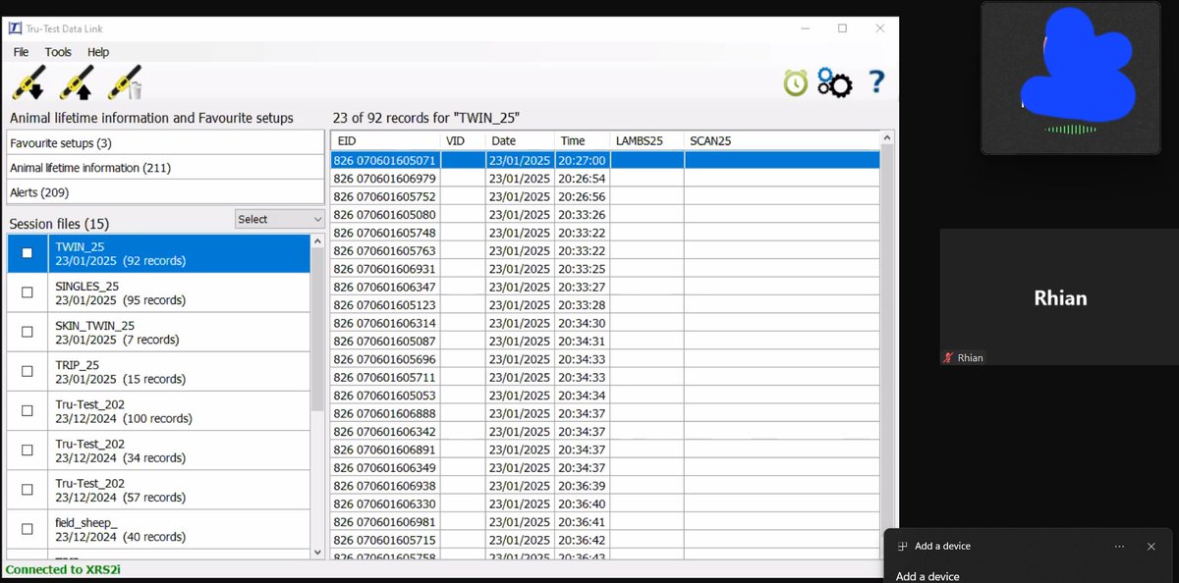Select record EID 826 070601606888

pos(605,413)
